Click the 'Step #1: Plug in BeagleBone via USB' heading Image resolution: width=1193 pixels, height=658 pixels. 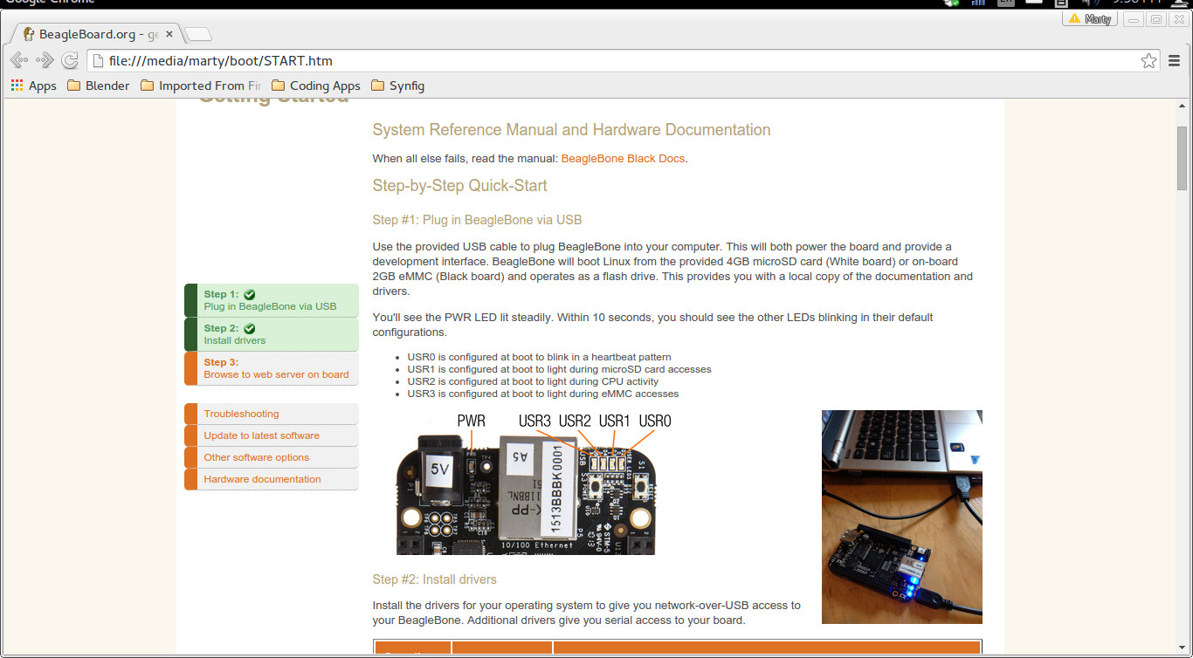(x=477, y=220)
